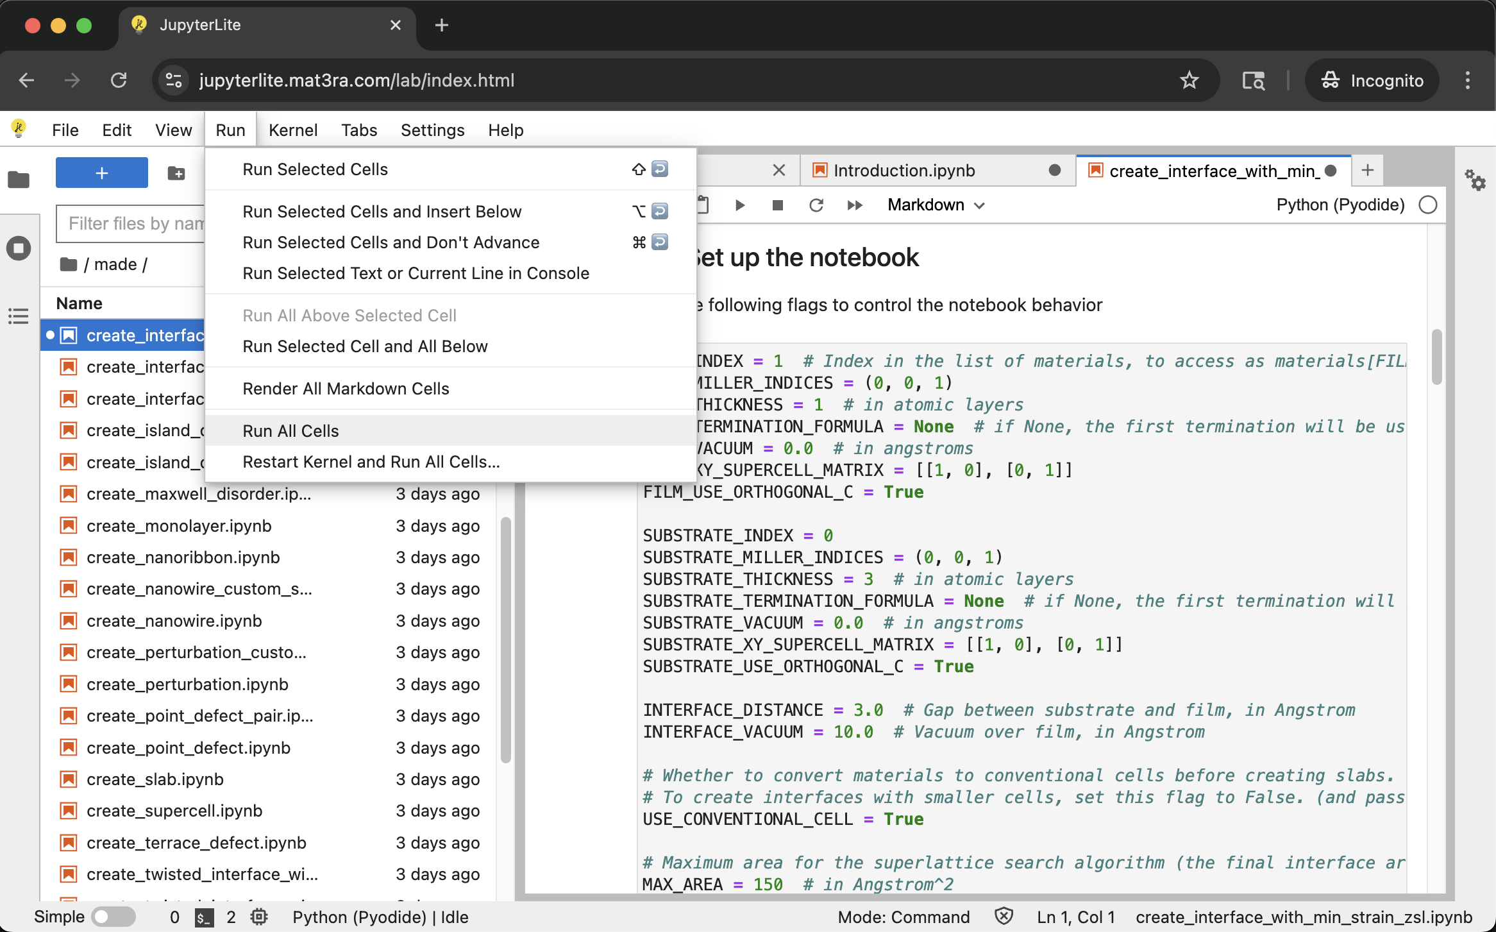This screenshot has width=1496, height=932.
Task: Open the file browser sidebar icon
Action: click(x=19, y=180)
